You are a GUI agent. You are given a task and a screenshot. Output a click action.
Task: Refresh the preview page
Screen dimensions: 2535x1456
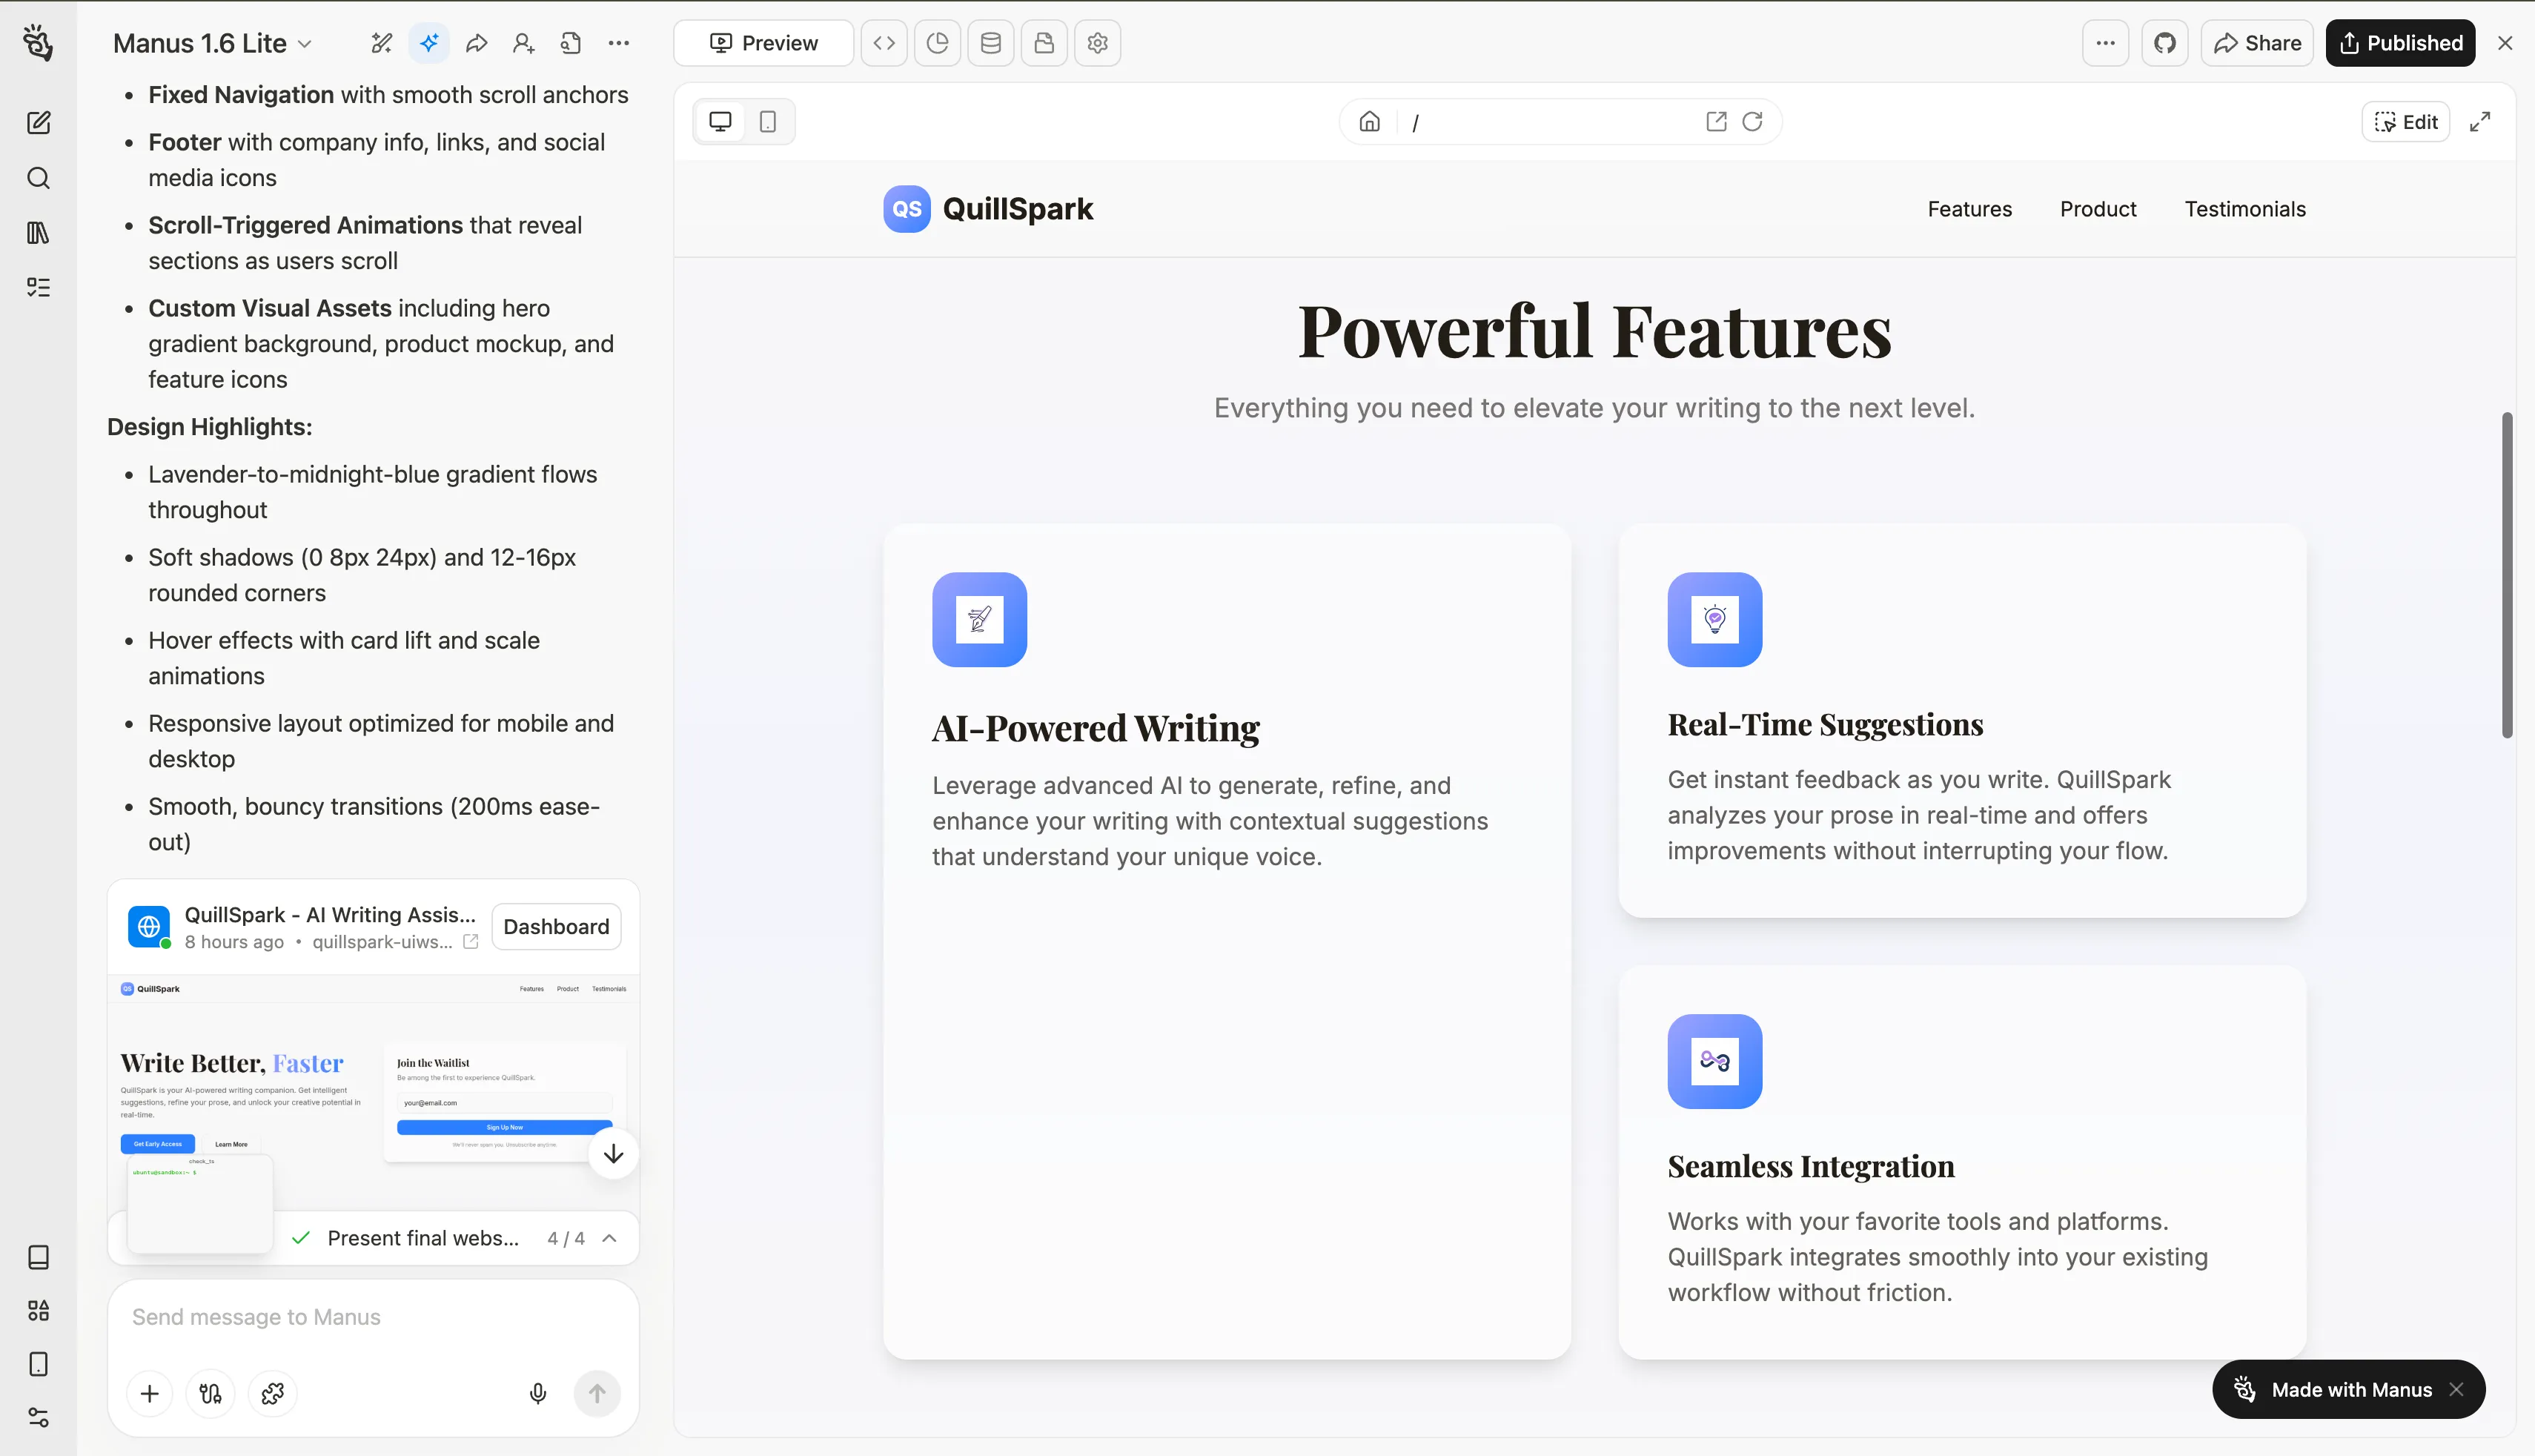pos(1752,122)
